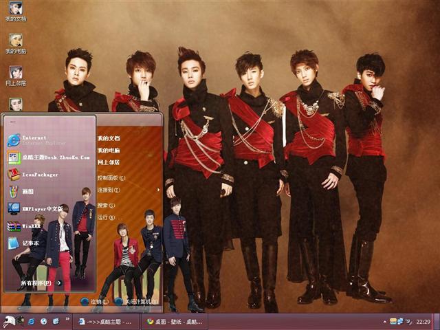Click the yellow tray icon
This screenshot has width=440, height=330.
[x=393, y=322]
